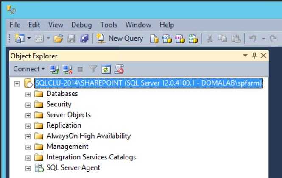
Task: Select the SQL Server Agent item
Action: click(x=73, y=168)
